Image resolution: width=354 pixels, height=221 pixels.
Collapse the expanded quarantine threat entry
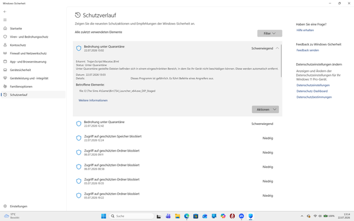tap(277, 48)
